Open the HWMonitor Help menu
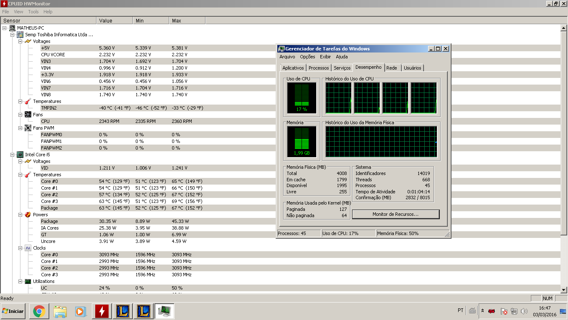Viewport: 568px width, 320px height. pyautogui.click(x=48, y=12)
